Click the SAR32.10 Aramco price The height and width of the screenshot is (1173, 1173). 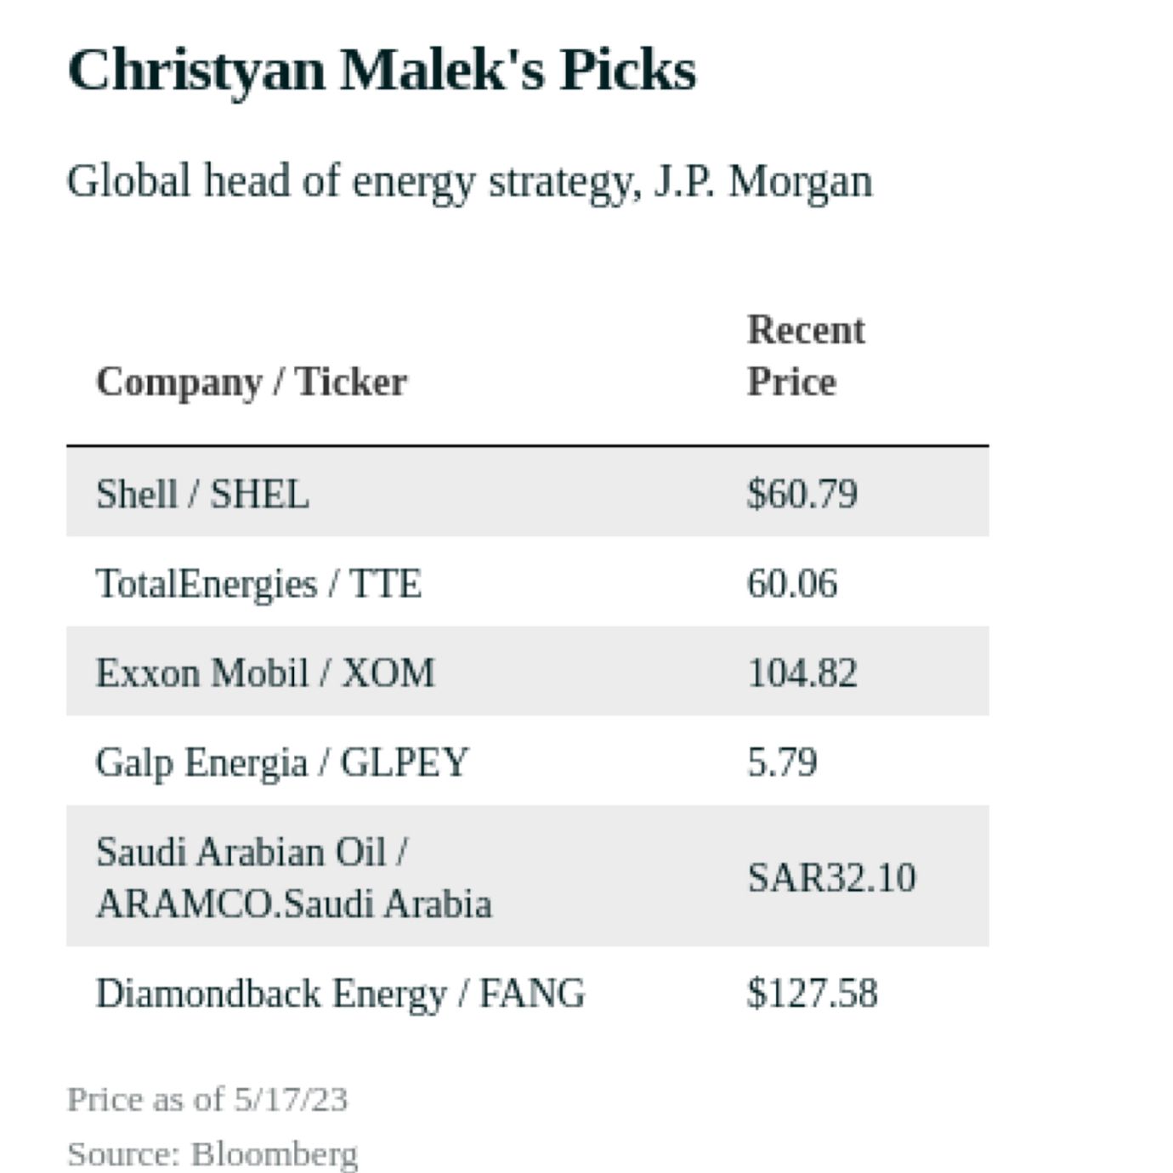click(831, 877)
